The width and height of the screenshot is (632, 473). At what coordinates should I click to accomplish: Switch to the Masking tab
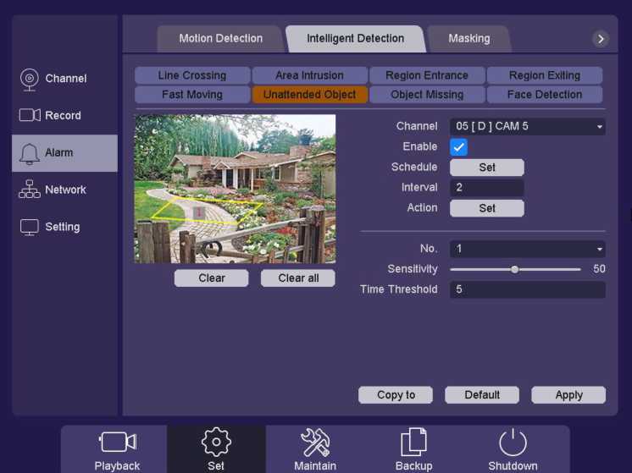(x=468, y=39)
